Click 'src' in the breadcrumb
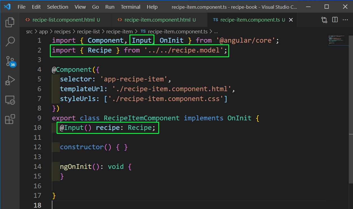Viewport: 353px width, 209px height. (29, 32)
